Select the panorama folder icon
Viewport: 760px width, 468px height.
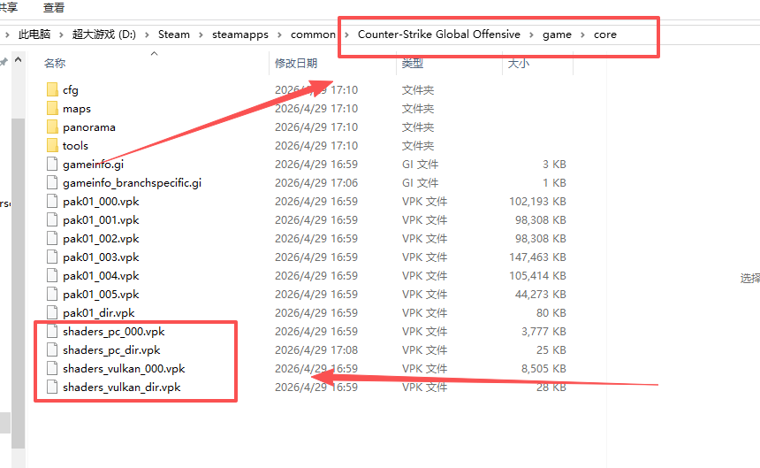coord(52,127)
